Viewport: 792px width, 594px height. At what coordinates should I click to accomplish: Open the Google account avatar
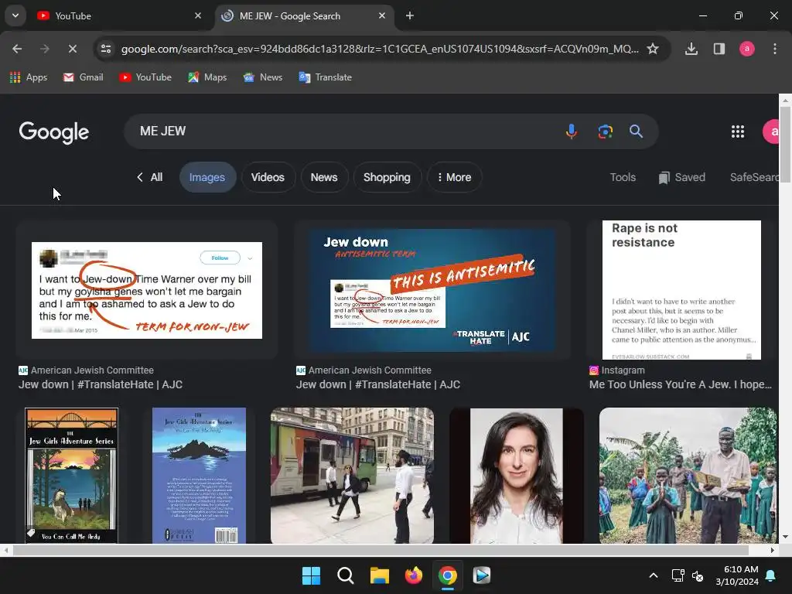771,131
